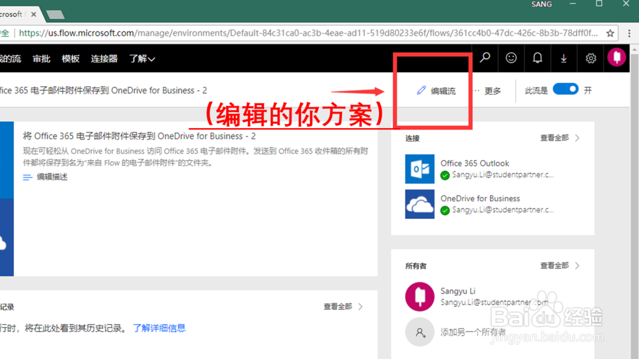Click the Sangyu Li owner name
Screen dimensions: 639x359
pyautogui.click(x=458, y=291)
